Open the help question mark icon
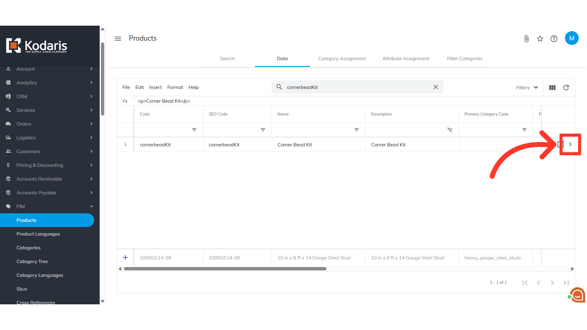 (x=554, y=38)
